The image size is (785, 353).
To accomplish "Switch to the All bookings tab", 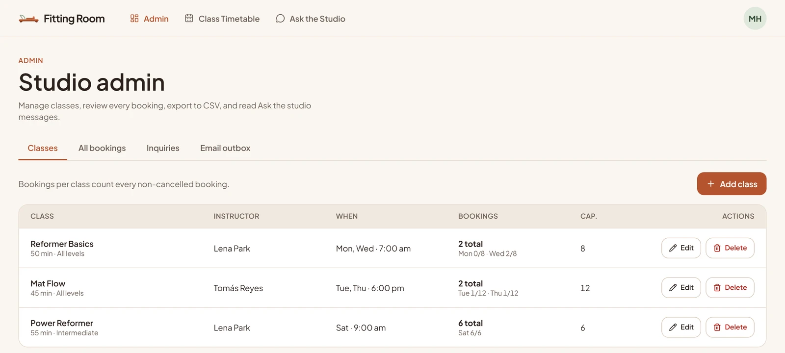I will [102, 148].
